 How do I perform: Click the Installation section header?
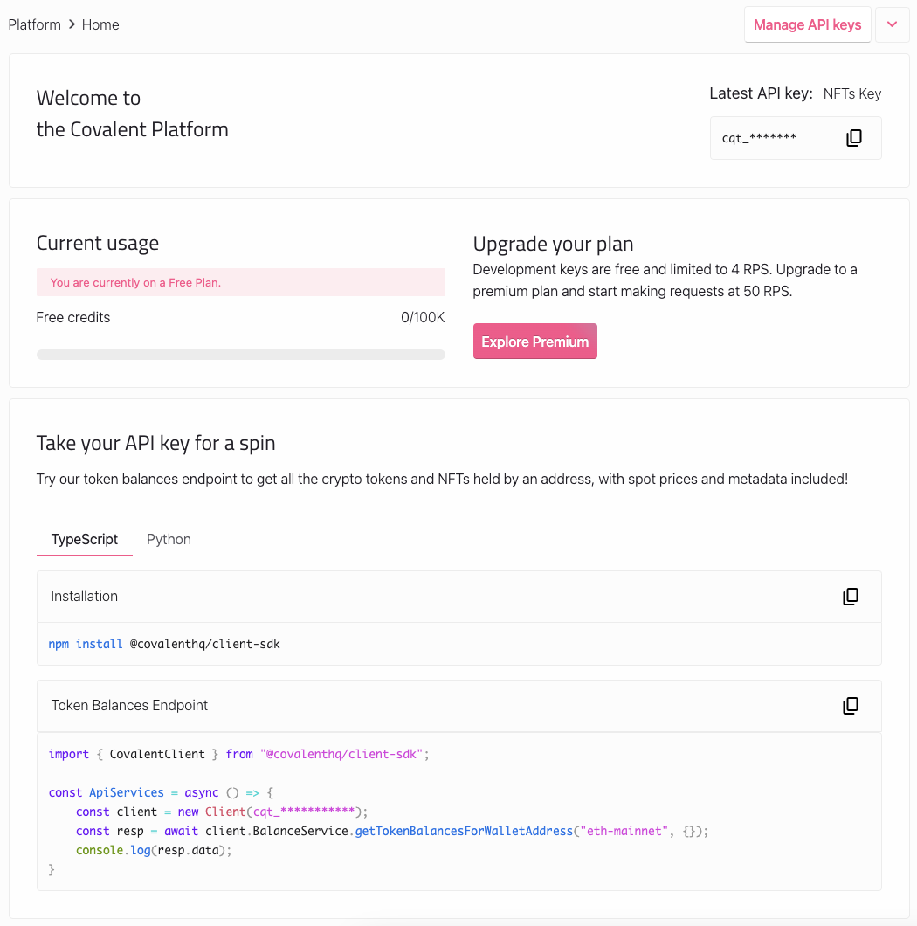pyautogui.click(x=458, y=597)
